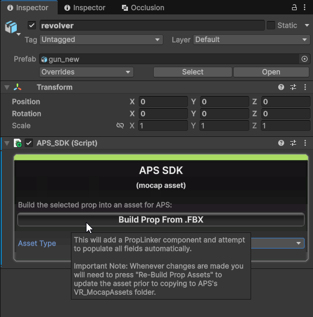313x317 pixels.
Task: Open APS_SDK script help reference
Action: 281,143
